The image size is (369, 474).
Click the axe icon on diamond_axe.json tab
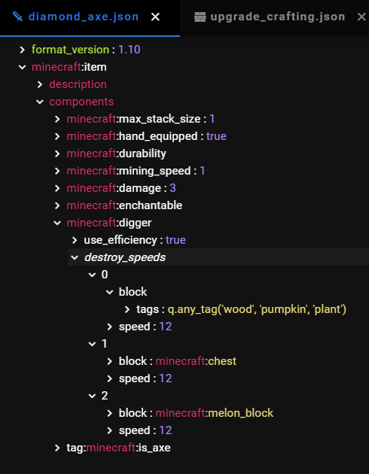click(x=17, y=17)
